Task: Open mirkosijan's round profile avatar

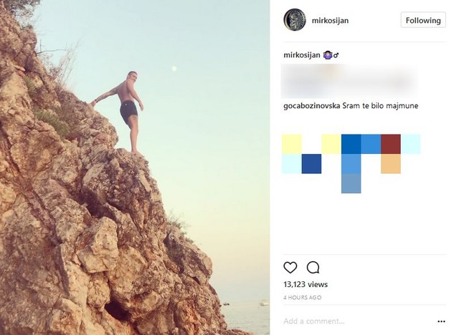Action: [x=295, y=20]
